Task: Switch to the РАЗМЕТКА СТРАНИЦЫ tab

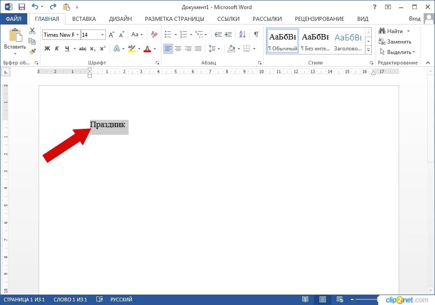Action: coord(175,19)
